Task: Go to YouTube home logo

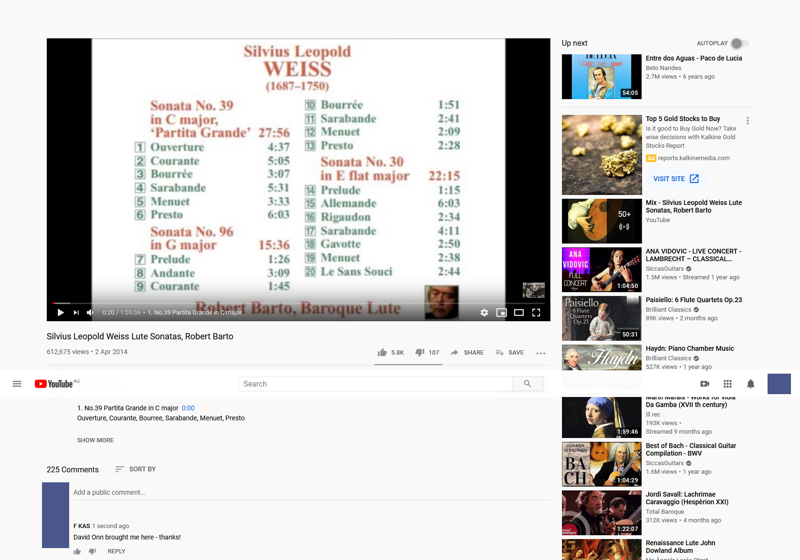Action: point(54,384)
